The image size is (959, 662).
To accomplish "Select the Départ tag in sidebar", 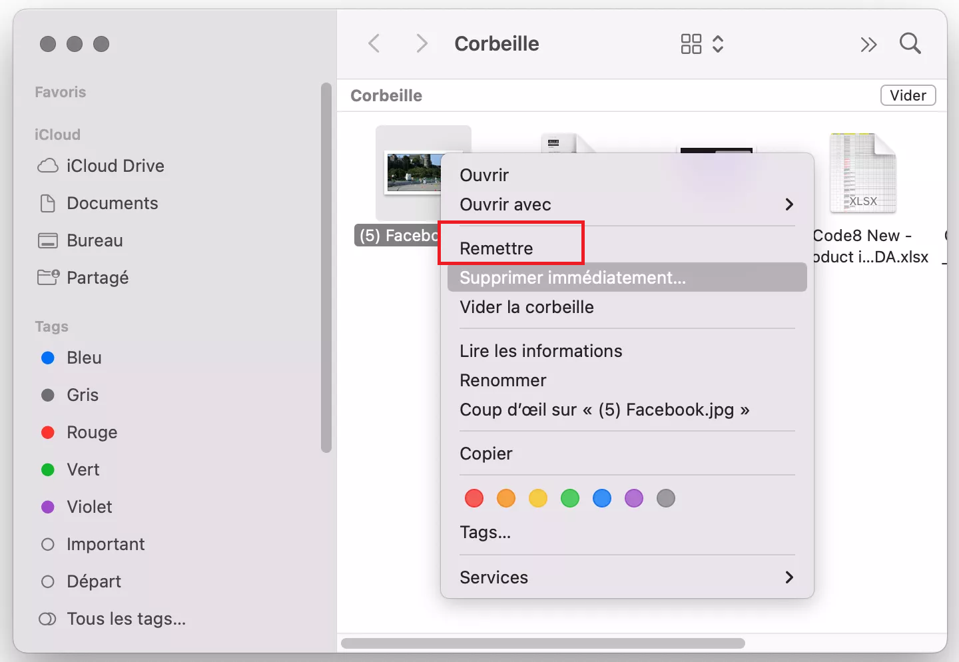I will pos(94,581).
